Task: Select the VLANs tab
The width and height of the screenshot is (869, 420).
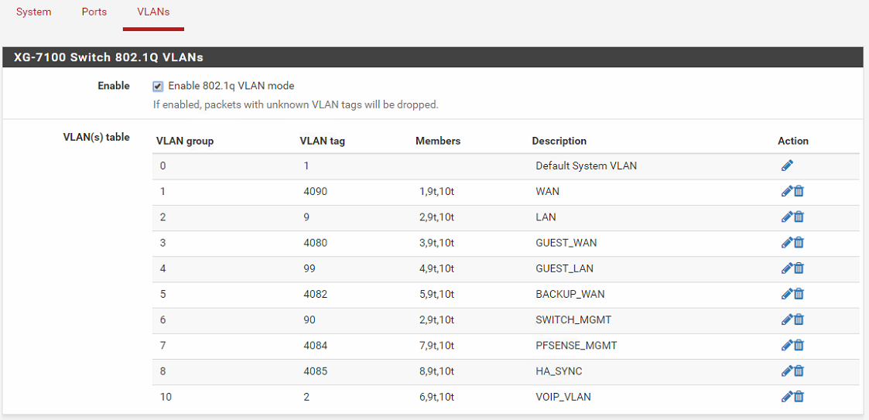Action: [153, 12]
